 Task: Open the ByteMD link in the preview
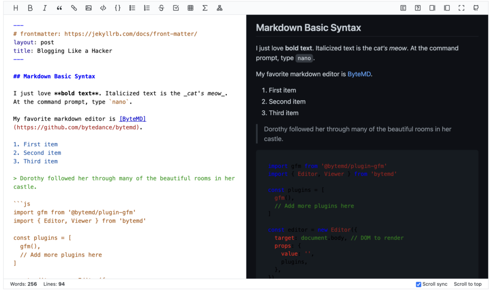click(359, 74)
